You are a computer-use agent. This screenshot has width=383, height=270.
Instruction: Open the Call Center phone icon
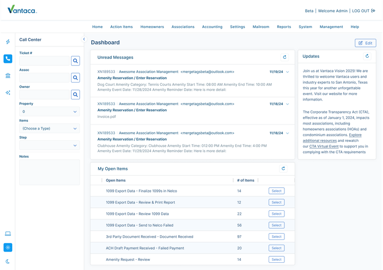pyautogui.click(x=8, y=59)
